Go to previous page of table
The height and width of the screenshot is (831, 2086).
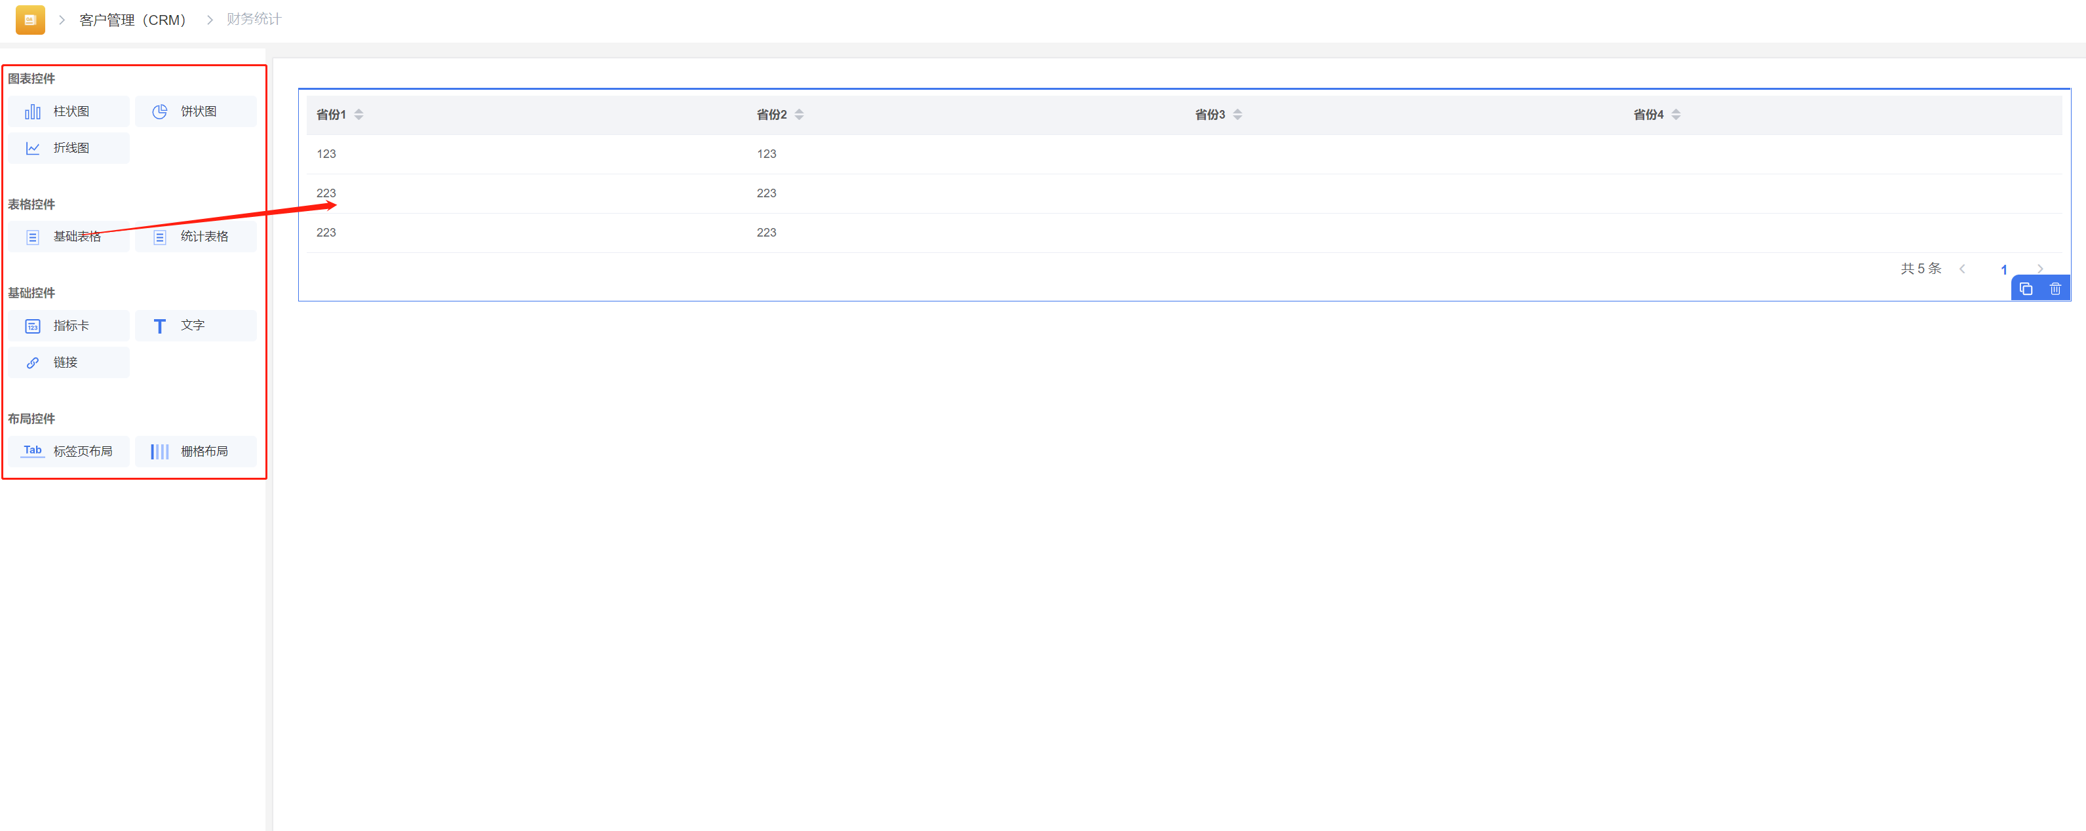(1962, 269)
